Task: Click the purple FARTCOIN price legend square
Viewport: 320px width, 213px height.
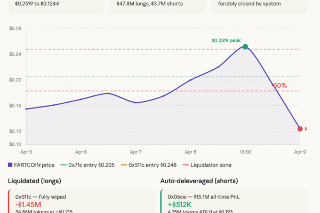Action: tap(11, 165)
